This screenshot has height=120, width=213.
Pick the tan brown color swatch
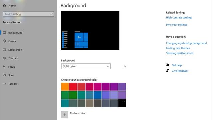(90, 103)
